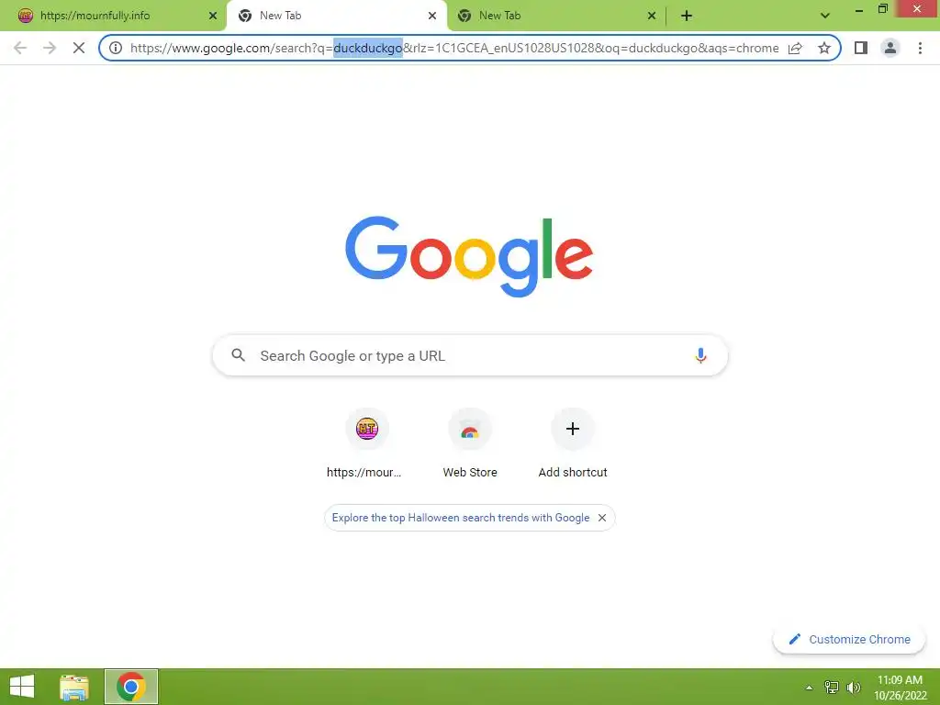Go back using the back arrow
The height and width of the screenshot is (705, 940).
point(20,48)
